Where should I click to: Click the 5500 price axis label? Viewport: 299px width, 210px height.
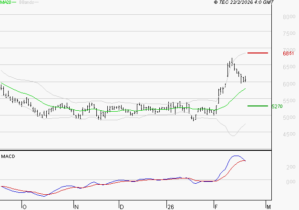[289, 101]
